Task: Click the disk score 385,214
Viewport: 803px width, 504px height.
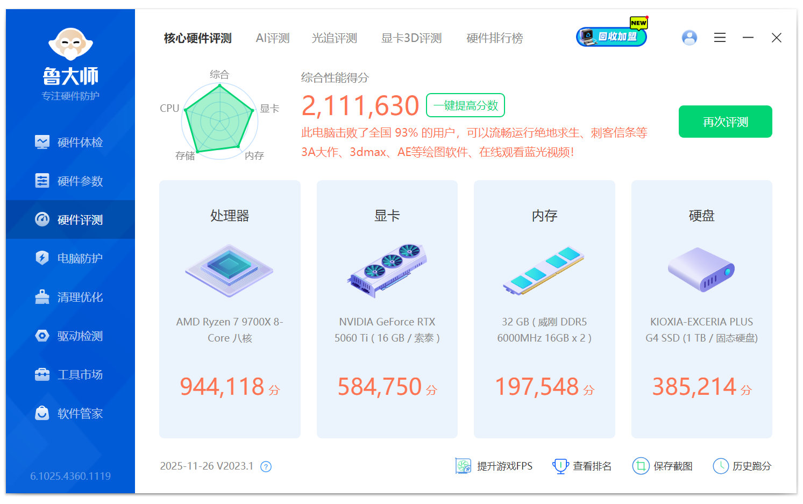Action: pos(694,386)
